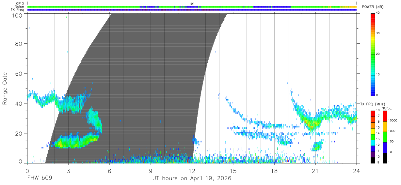Pick red segment of NOISE scale

point(385,116)
